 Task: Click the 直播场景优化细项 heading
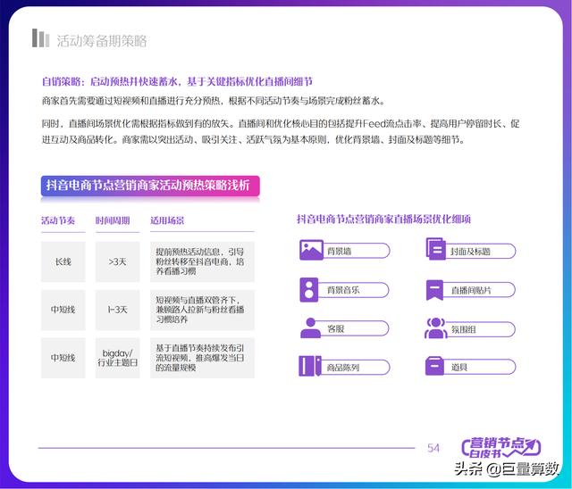(x=383, y=220)
